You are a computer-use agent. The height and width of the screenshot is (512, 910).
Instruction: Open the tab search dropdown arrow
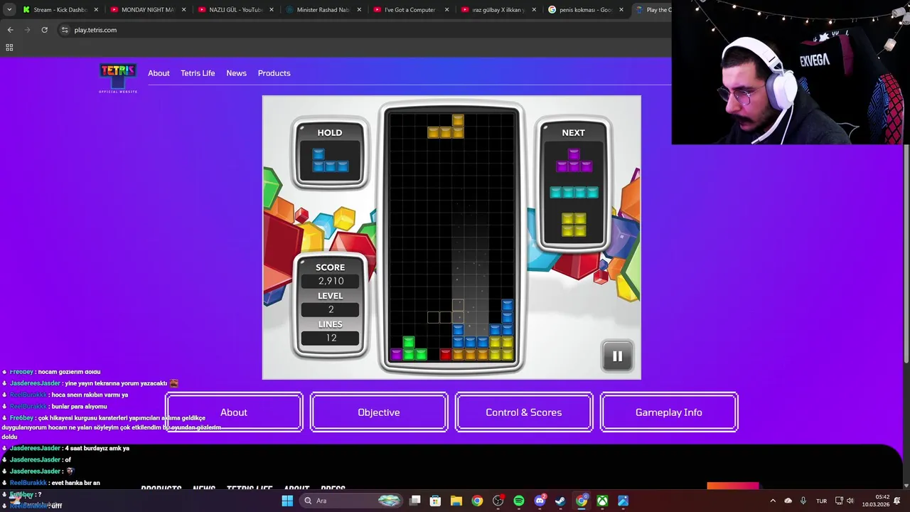point(9,10)
